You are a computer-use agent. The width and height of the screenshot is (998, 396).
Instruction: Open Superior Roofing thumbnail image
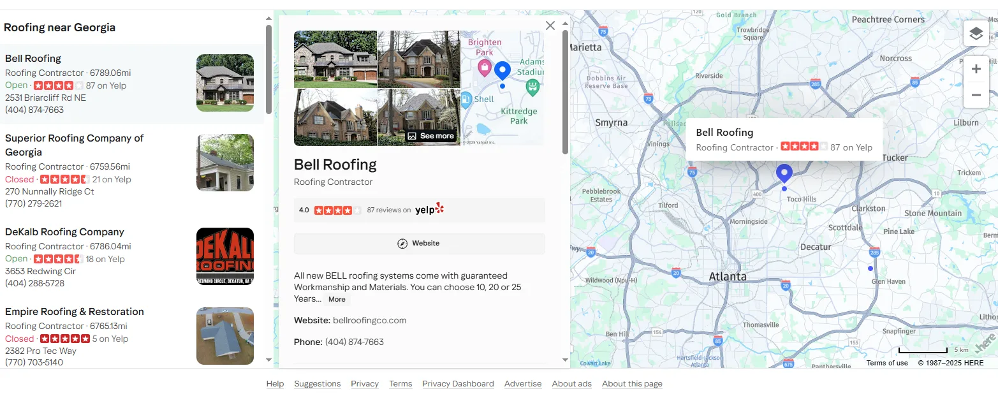pos(225,163)
